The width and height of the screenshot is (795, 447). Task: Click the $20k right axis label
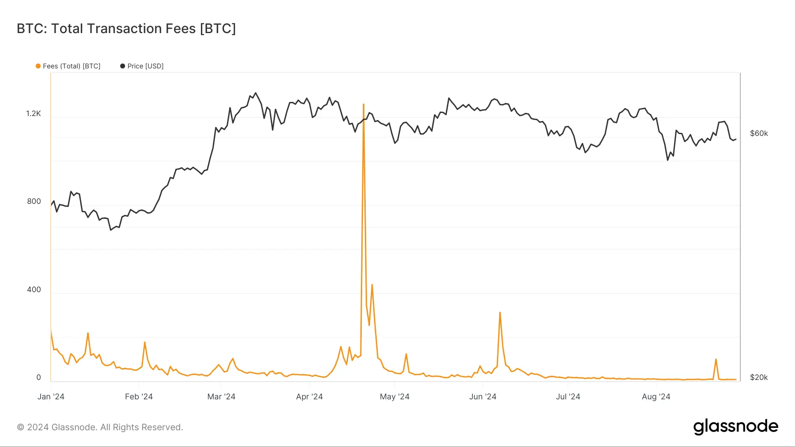point(759,378)
